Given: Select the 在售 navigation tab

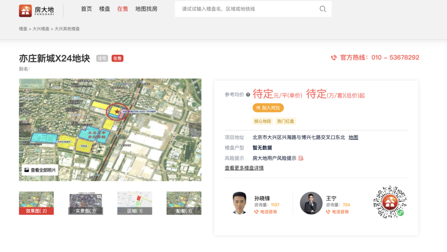Looking at the screenshot, I should click(x=123, y=9).
